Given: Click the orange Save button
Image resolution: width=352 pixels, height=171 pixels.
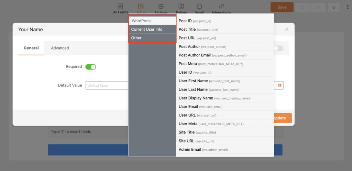Looking at the screenshot, I should [282, 7].
